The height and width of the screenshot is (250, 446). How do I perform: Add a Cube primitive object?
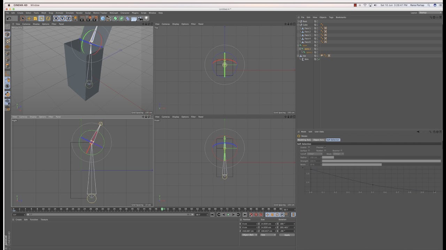[x=103, y=18]
